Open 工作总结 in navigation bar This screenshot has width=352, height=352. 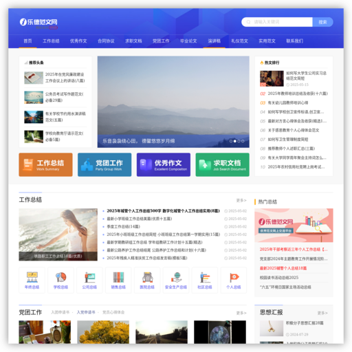pos(51,41)
